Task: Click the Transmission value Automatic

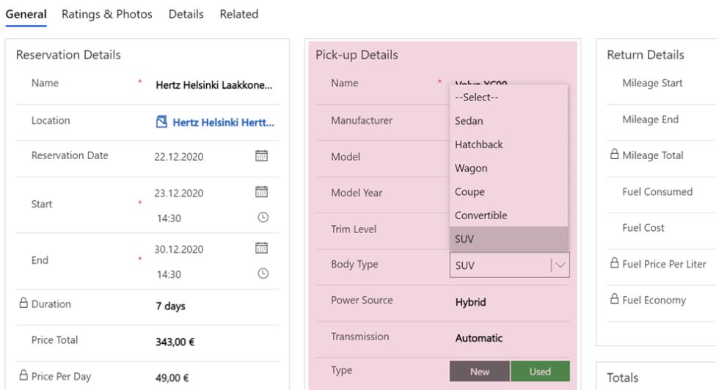Action: [x=478, y=338]
